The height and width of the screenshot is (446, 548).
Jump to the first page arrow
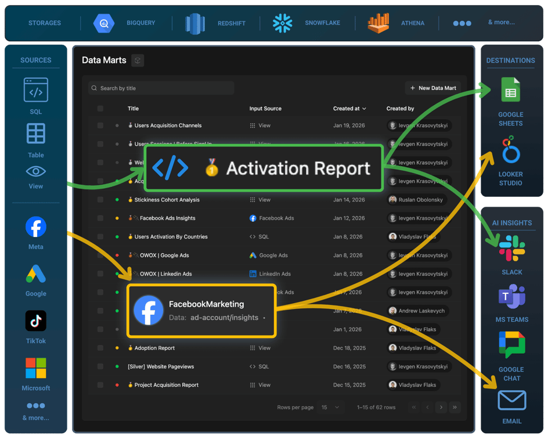click(x=414, y=408)
